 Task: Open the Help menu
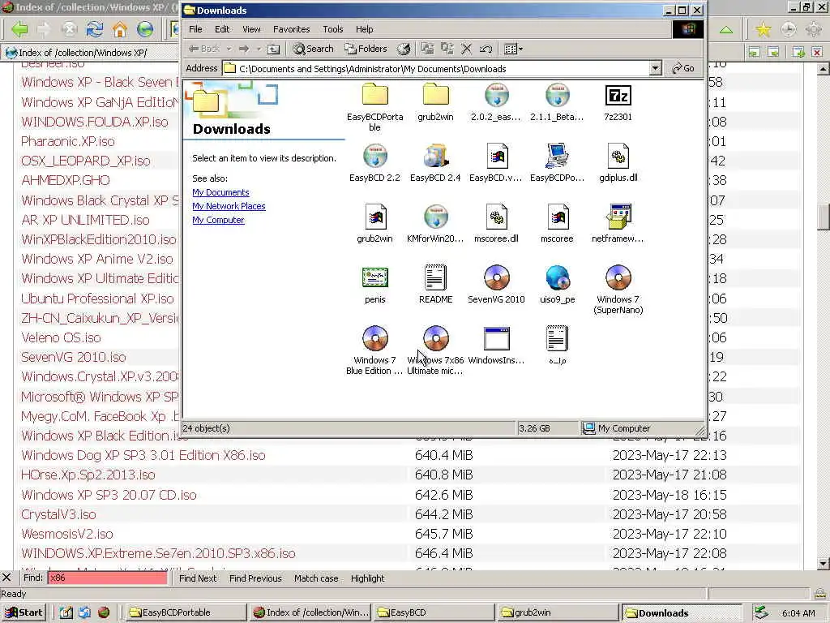tap(364, 29)
